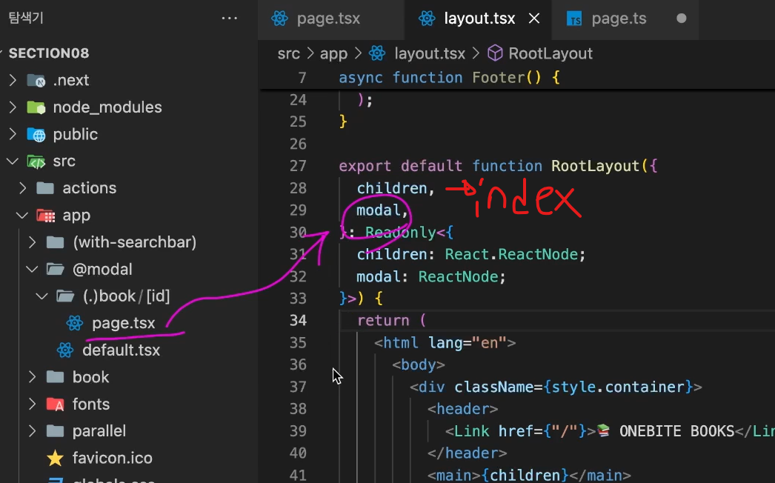
Task: Click the html lang="en" tag
Action: 445,342
